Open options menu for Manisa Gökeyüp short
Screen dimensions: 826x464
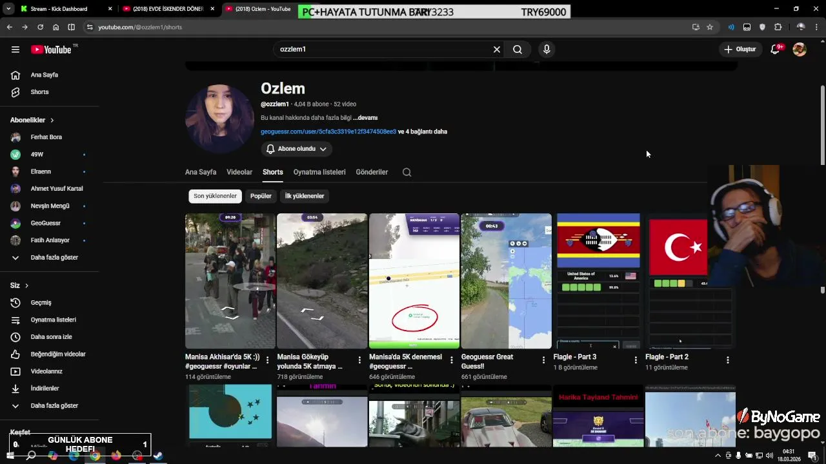click(x=359, y=360)
